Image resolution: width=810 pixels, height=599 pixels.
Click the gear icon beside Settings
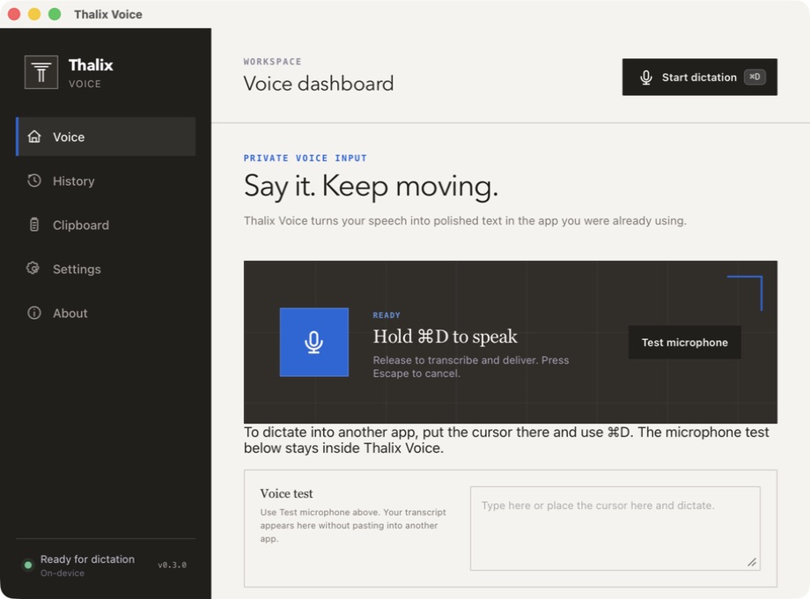(x=33, y=269)
